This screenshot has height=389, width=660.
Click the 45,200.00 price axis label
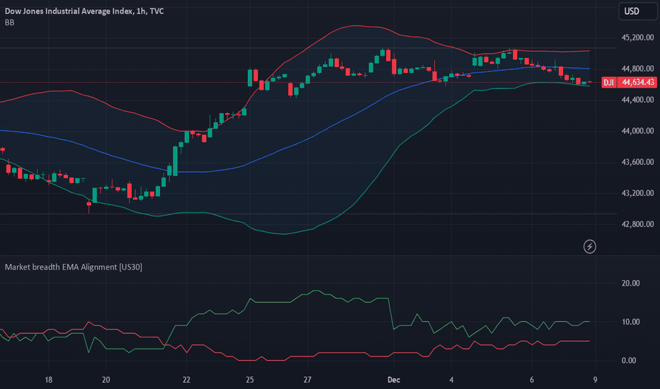pos(637,37)
